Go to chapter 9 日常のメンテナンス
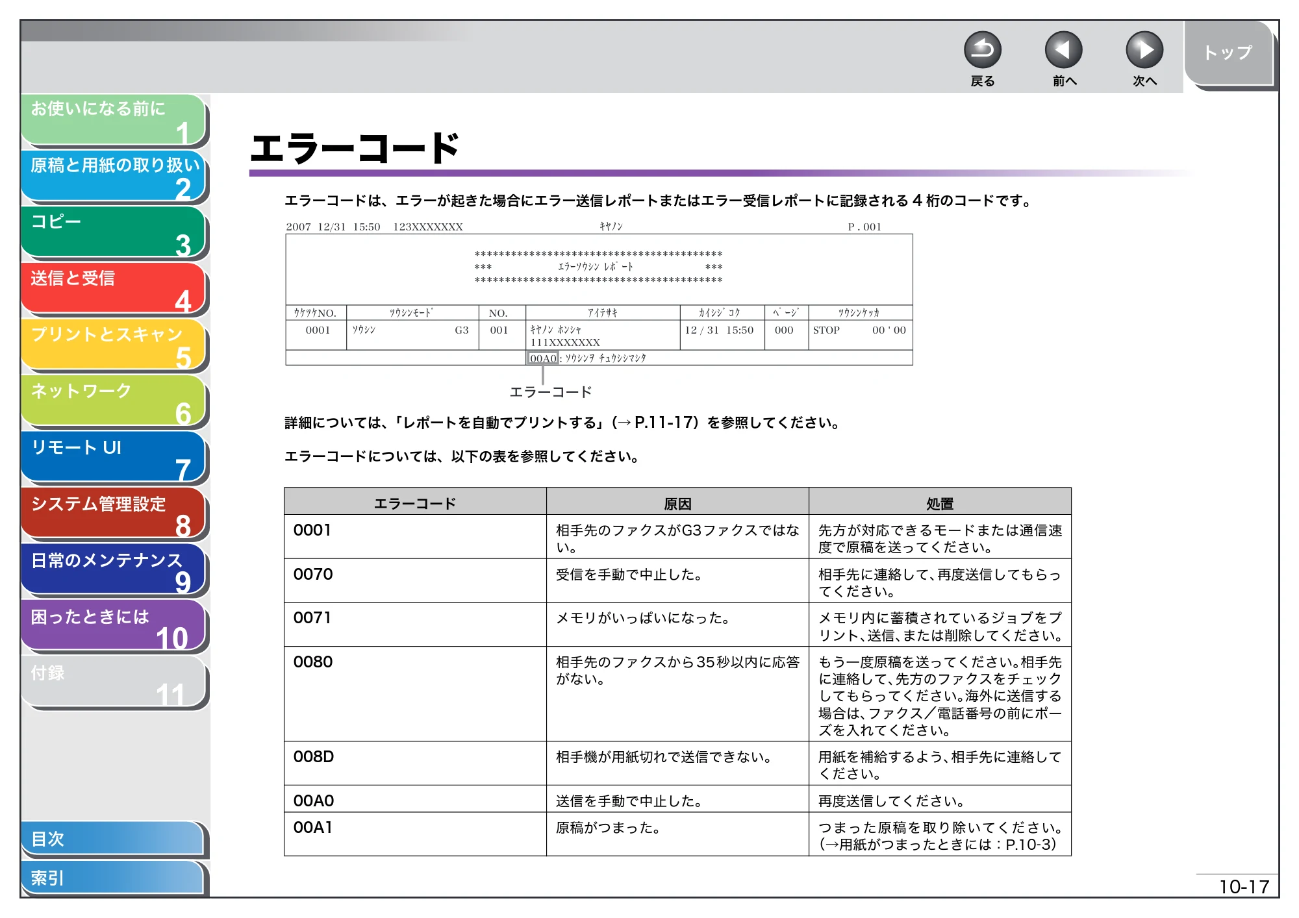Image resolution: width=1299 pixels, height=918 pixels. tap(114, 571)
